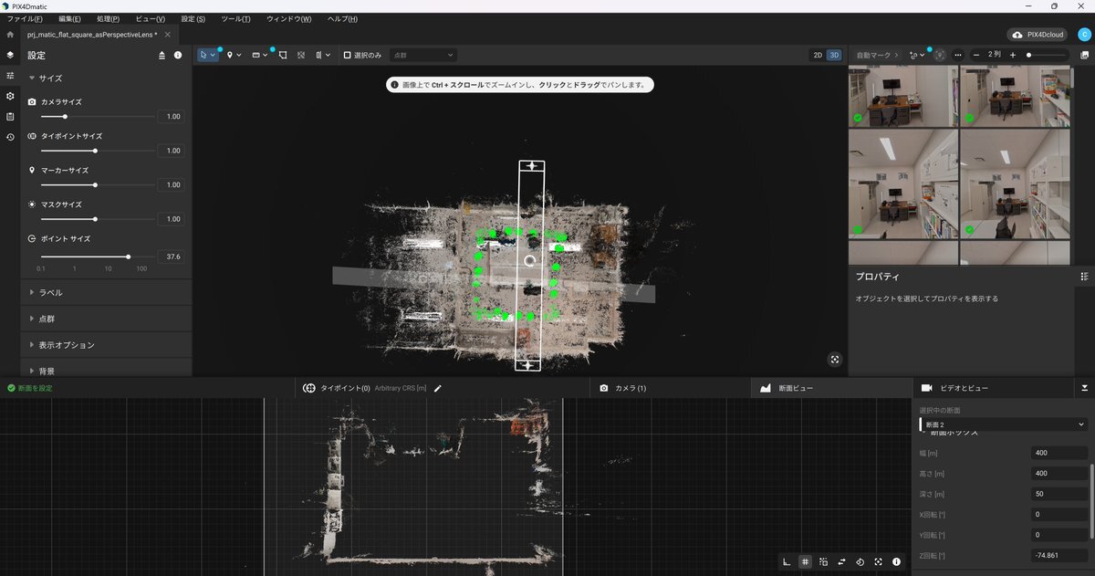Image resolution: width=1095 pixels, height=576 pixels.
Task: Switch viewport to 2D mode
Action: [x=818, y=55]
